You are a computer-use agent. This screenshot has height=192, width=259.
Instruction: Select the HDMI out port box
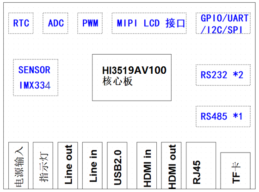(x=171, y=166)
